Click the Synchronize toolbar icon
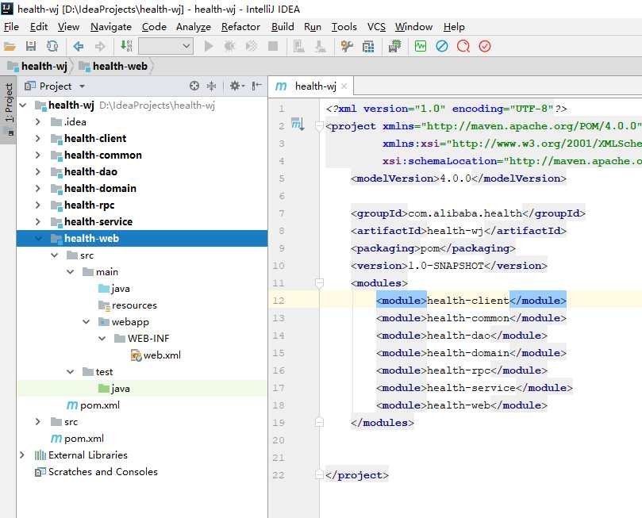Screen dimensions: 642x518 point(52,46)
